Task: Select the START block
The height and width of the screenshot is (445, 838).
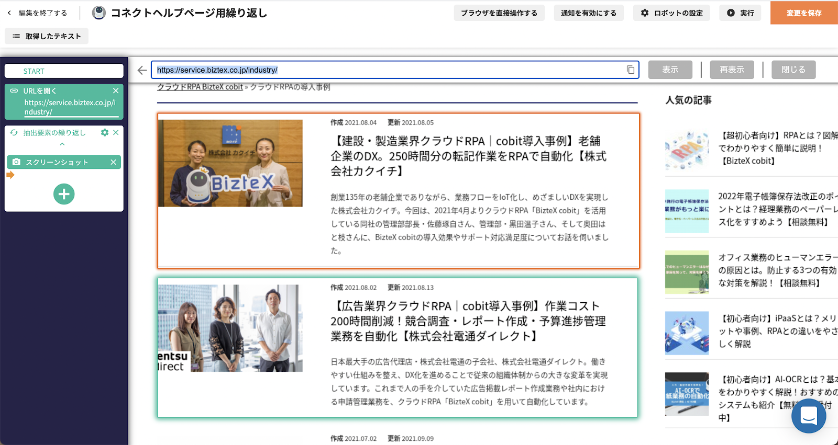Action: pos(64,71)
